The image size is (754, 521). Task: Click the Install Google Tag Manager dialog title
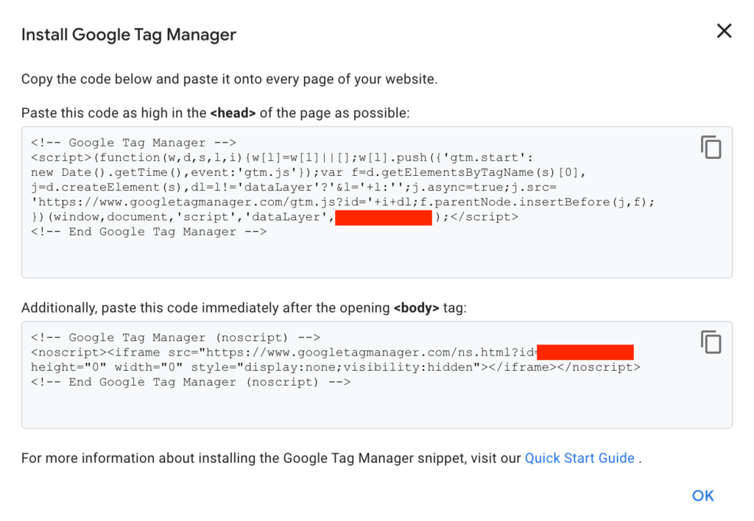(129, 35)
